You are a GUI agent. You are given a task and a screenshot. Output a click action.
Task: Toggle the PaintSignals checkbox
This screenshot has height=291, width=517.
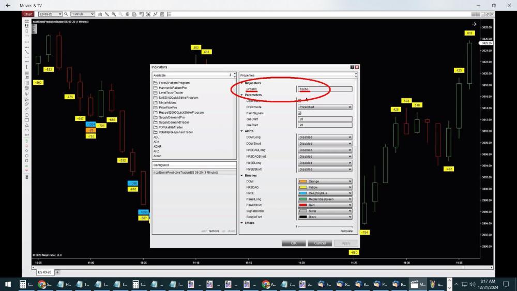point(299,113)
